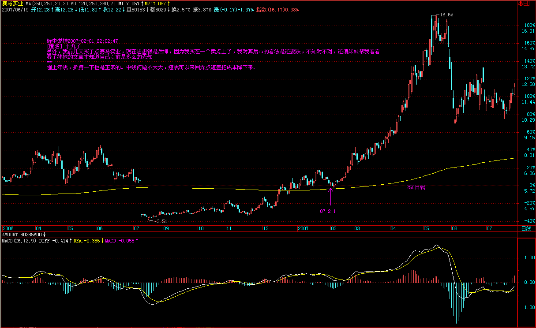Click the 3.51 low price label
Viewport: 536px width, 328px height.
coord(162,221)
